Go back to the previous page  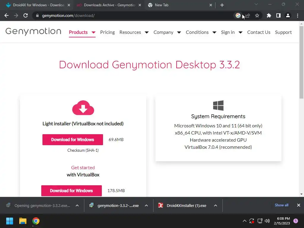(x=7, y=15)
